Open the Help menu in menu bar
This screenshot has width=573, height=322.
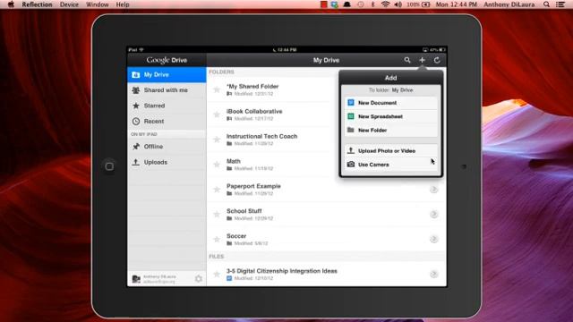[123, 4]
